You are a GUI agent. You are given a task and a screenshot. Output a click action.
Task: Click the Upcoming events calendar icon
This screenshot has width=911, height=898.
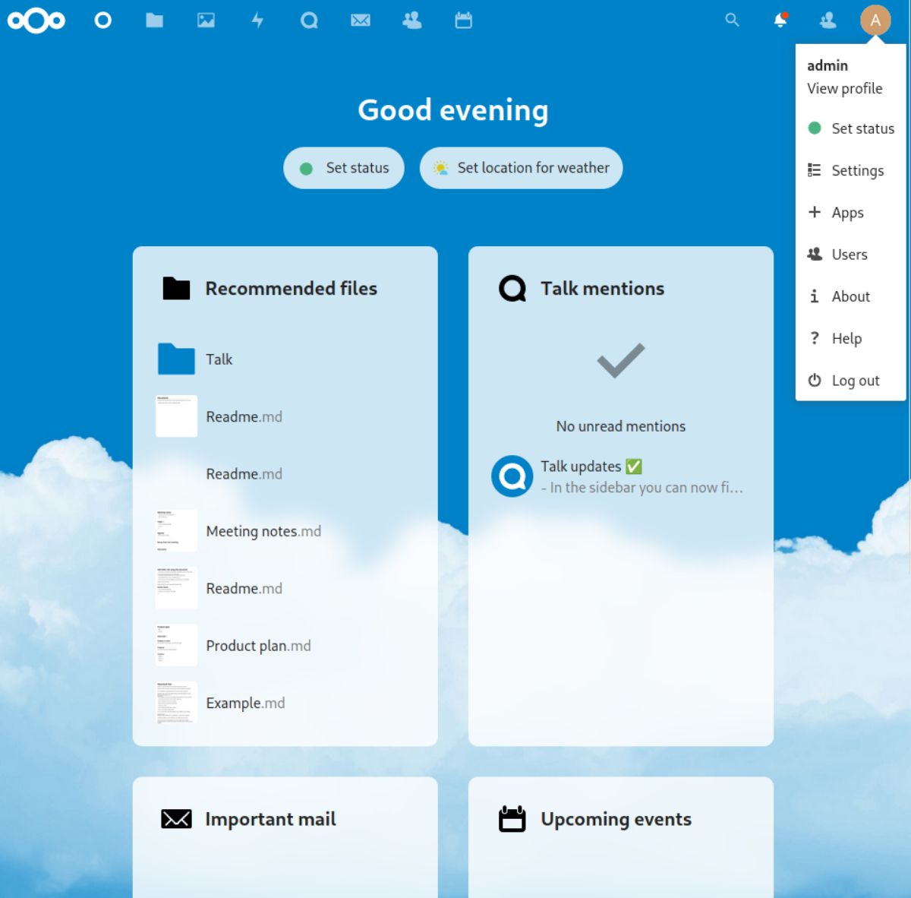point(512,818)
